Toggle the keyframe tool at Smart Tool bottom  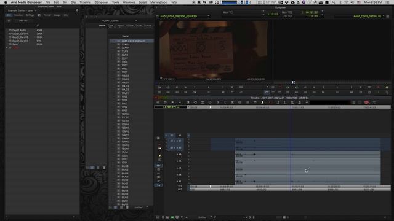point(159,185)
